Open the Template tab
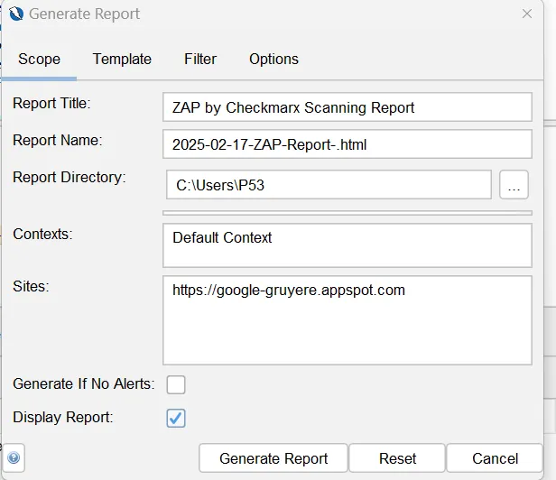The height and width of the screenshot is (480, 556). 122,60
